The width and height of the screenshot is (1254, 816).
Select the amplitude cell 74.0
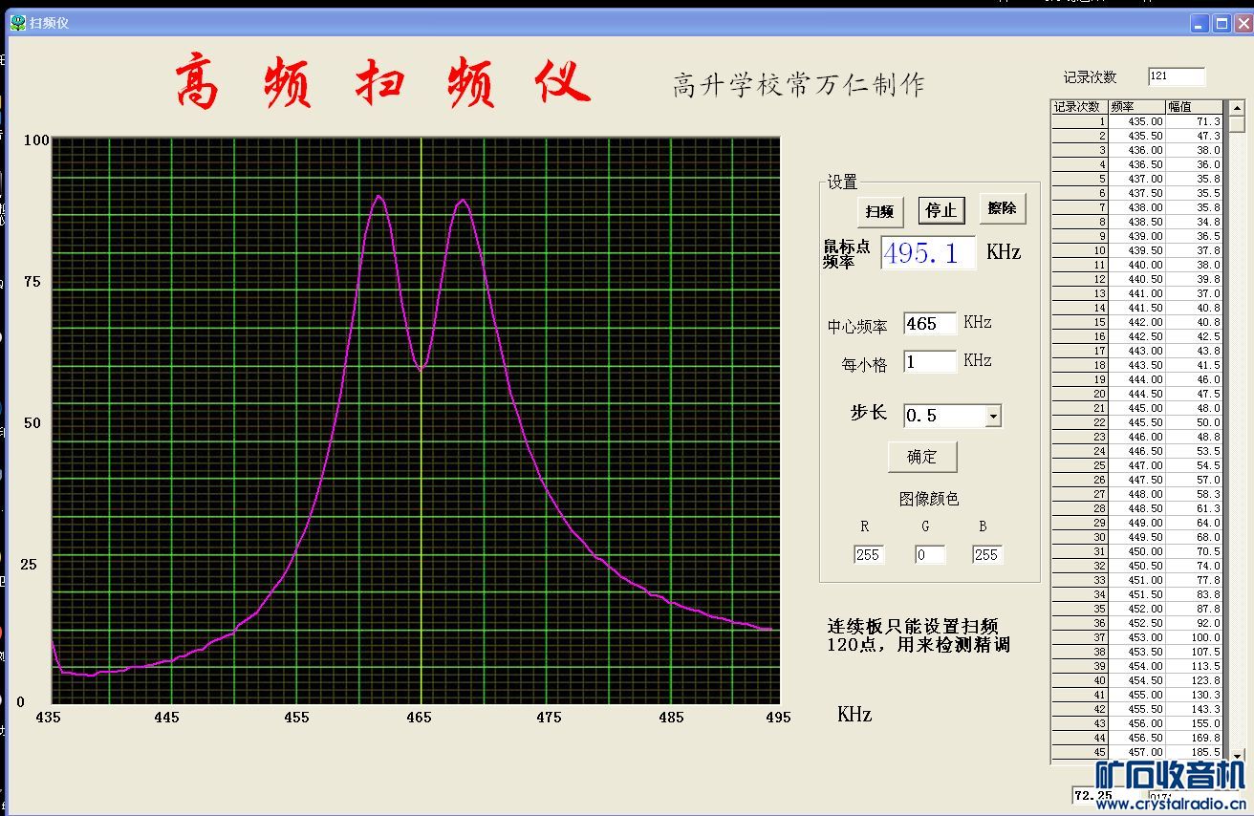click(x=1194, y=566)
